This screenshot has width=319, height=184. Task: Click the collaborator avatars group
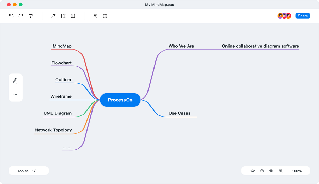pos(284,16)
